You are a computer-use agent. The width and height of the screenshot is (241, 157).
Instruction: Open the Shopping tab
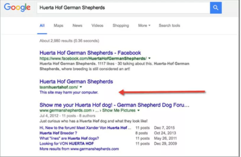pyautogui.click(x=121, y=26)
